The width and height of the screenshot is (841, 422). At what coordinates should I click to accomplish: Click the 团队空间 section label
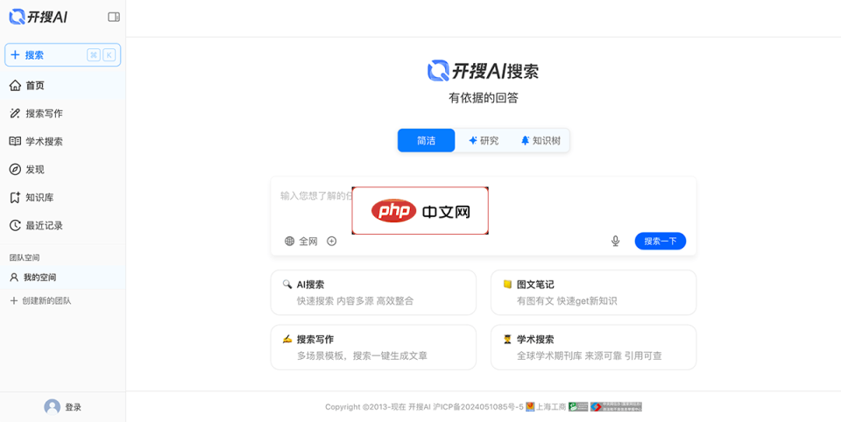coord(25,257)
